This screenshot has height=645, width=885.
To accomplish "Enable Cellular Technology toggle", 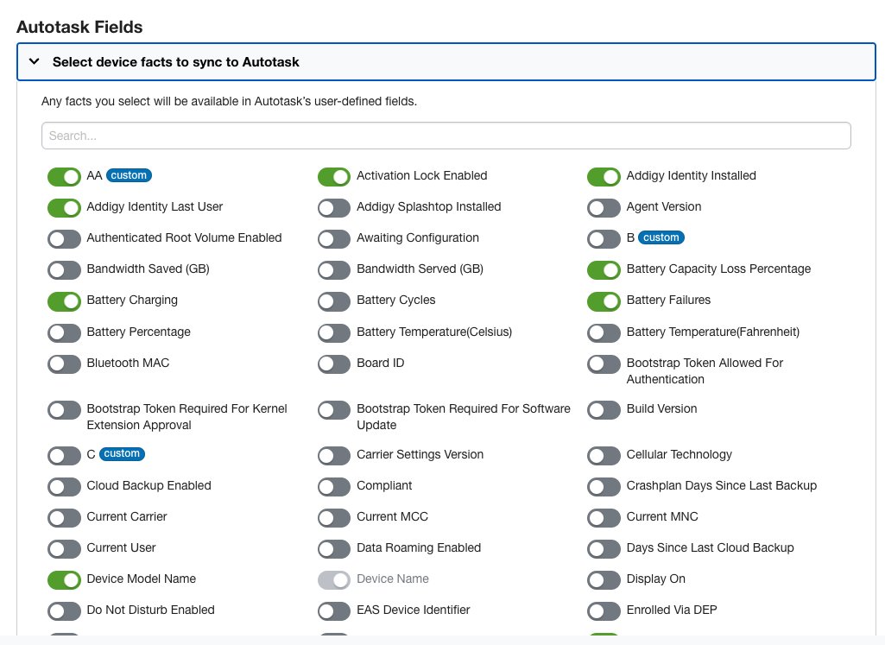I will click(604, 455).
